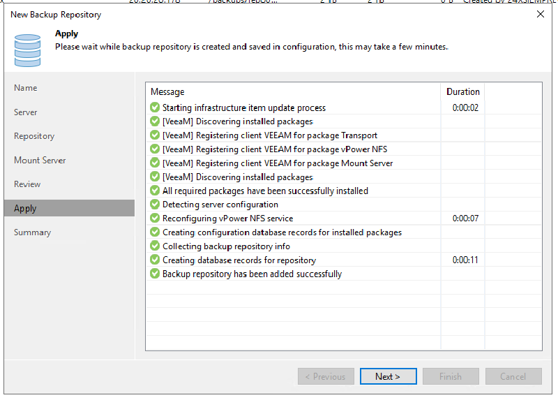Click duration value 0:00:07

(465, 218)
